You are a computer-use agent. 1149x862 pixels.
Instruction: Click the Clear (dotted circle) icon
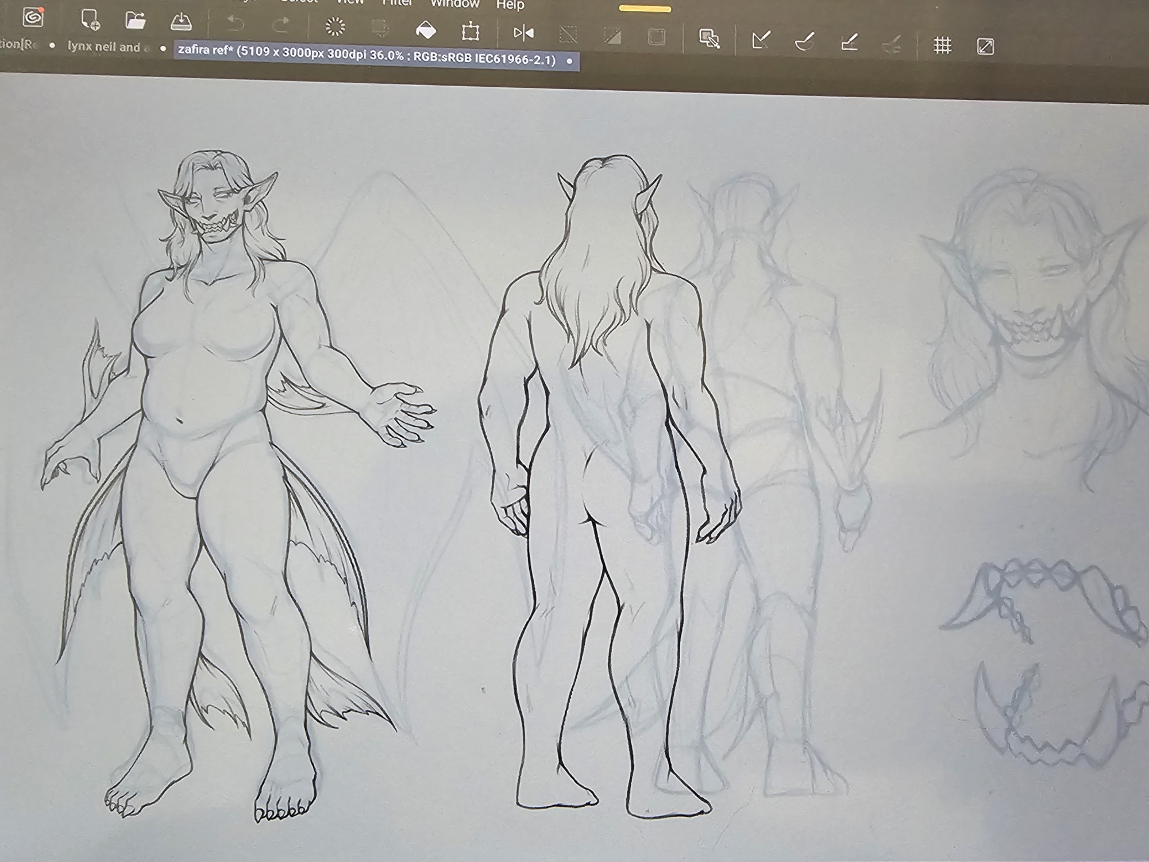pyautogui.click(x=335, y=26)
